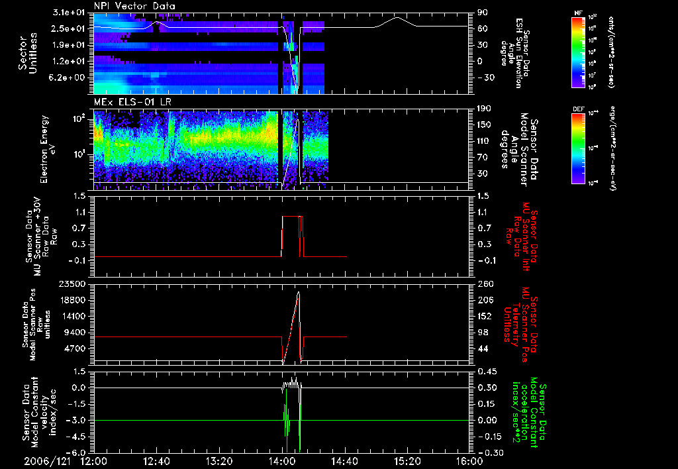Click the "2.5e+01" sector tick value
Image resolution: width=678 pixels, height=469 pixels.
(x=69, y=28)
